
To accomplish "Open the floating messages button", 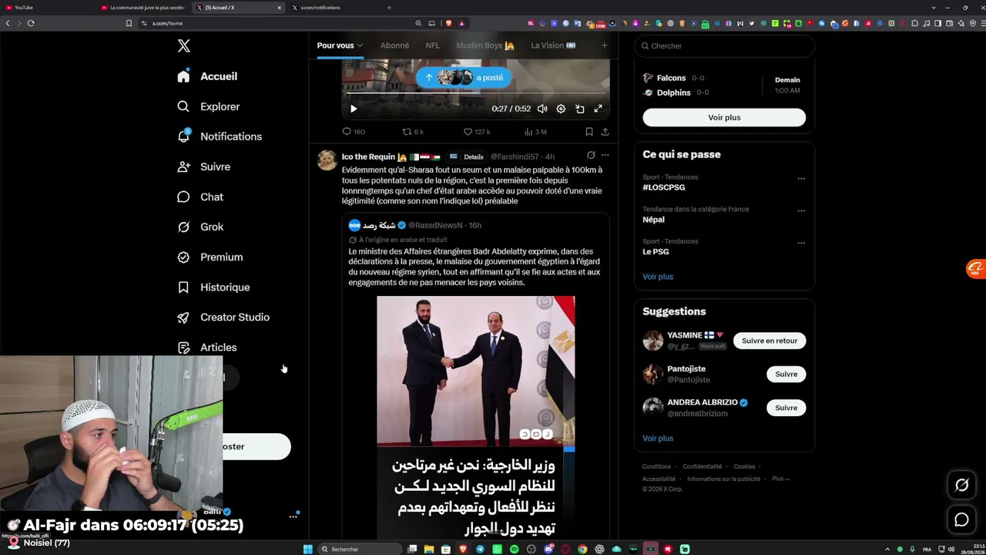I will click(x=961, y=520).
